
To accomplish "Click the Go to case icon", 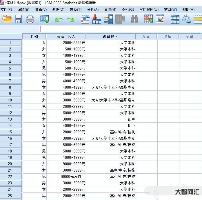I will point(85,19).
